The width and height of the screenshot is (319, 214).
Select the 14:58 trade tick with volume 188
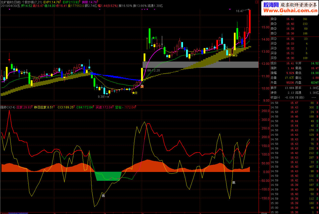(294, 116)
